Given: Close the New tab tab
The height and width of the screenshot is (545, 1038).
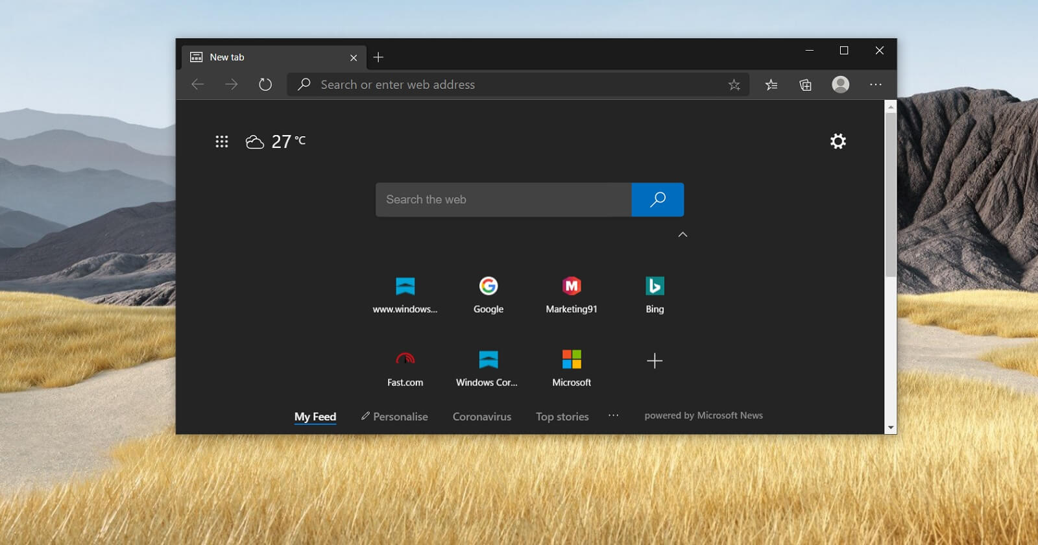Looking at the screenshot, I should [354, 58].
